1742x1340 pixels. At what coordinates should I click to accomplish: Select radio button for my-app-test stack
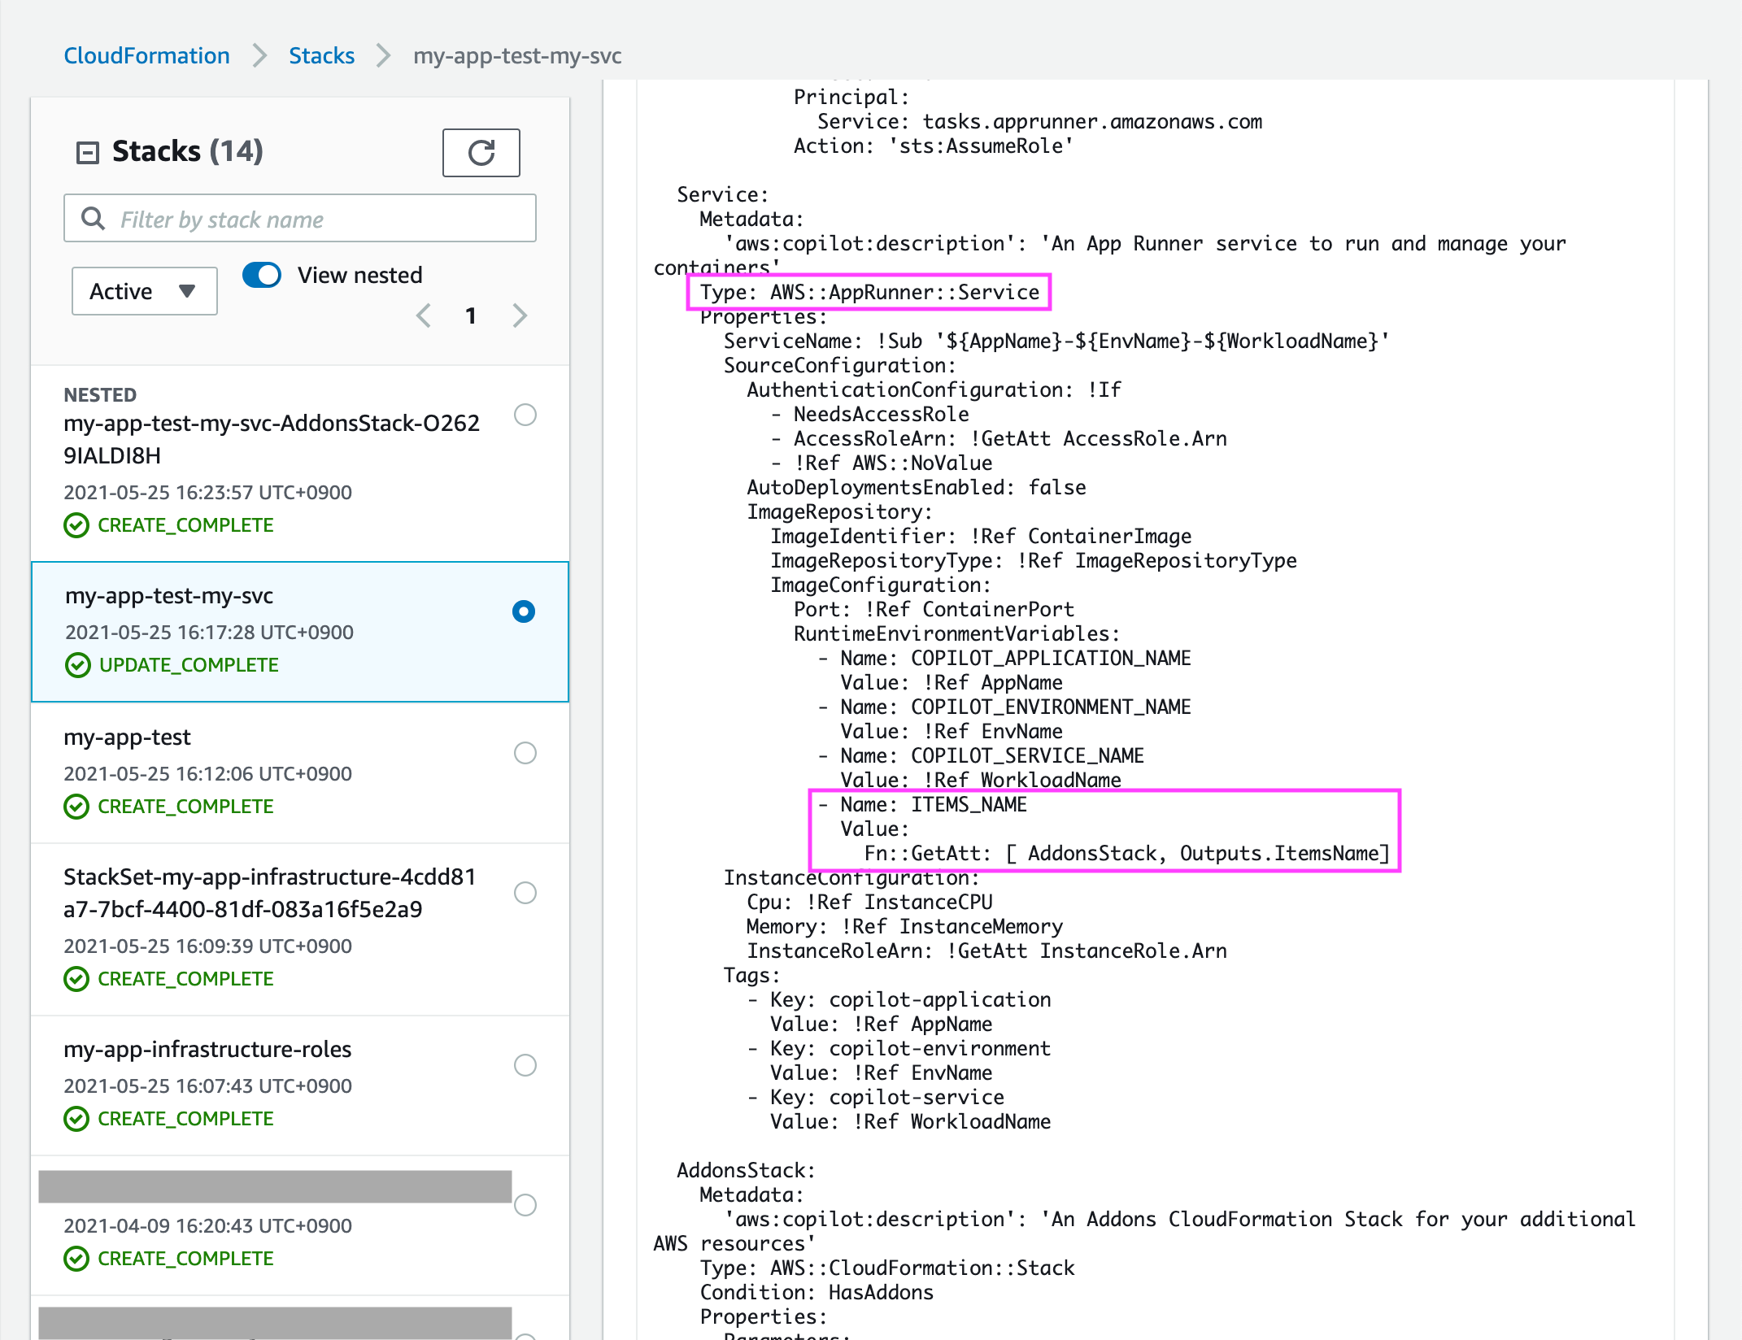[525, 753]
